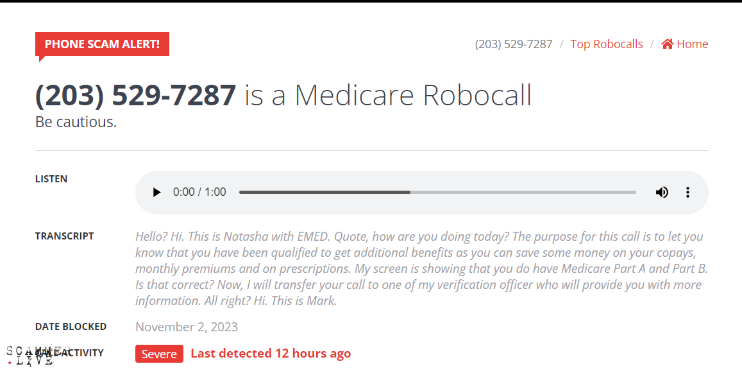Viewport: 742px width, 373px height.
Task: Open the audio player's three-dot options menu
Action: [687, 192]
